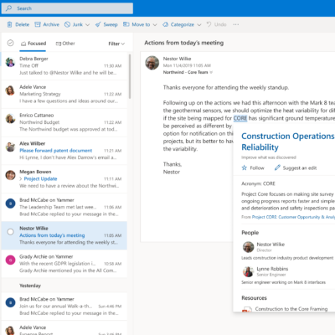Expand Northwind - Core Team recipients chevron
Image resolution: width=335 pixels, height=335 pixels.
211,72
